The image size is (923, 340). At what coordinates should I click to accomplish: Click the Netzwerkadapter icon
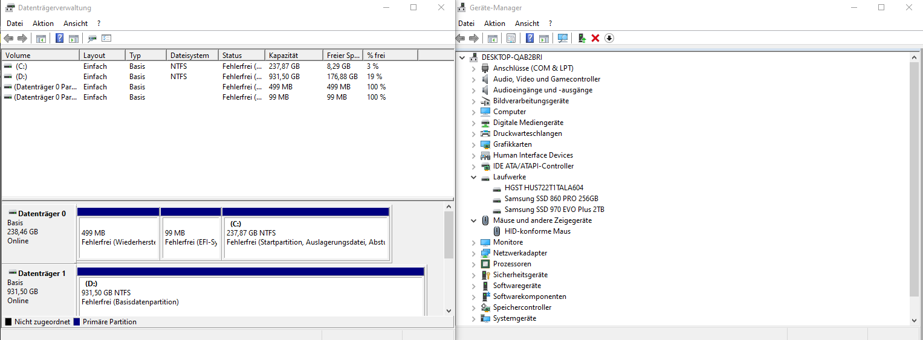tap(485, 253)
